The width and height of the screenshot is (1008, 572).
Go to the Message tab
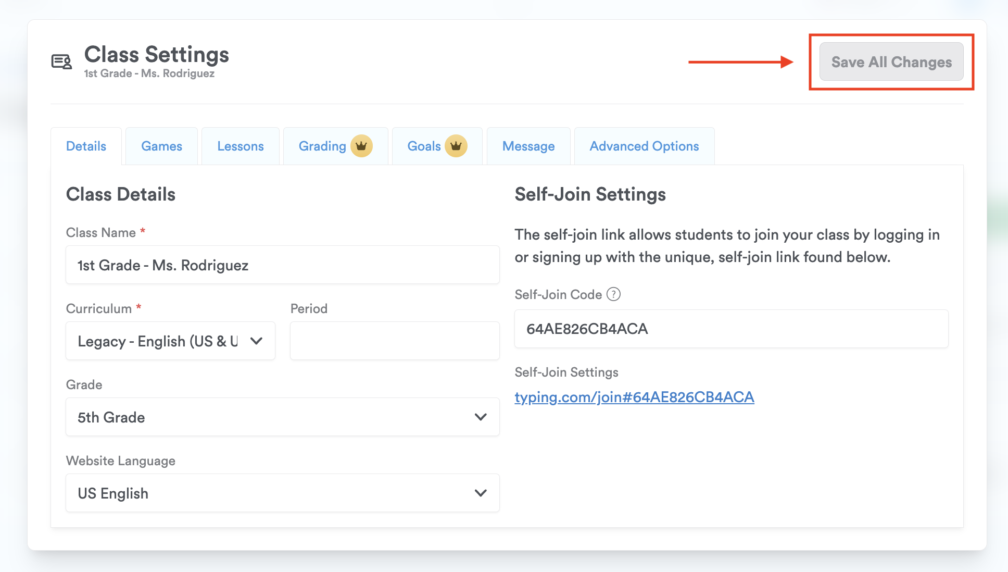(528, 146)
